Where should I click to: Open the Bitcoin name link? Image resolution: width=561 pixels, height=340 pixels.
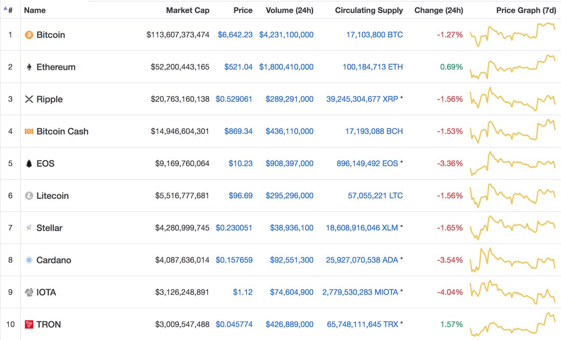click(x=50, y=35)
